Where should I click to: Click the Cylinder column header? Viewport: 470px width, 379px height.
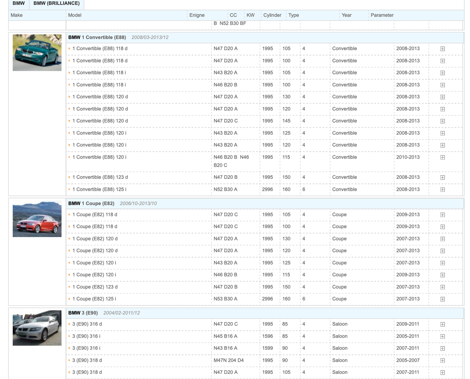click(272, 15)
